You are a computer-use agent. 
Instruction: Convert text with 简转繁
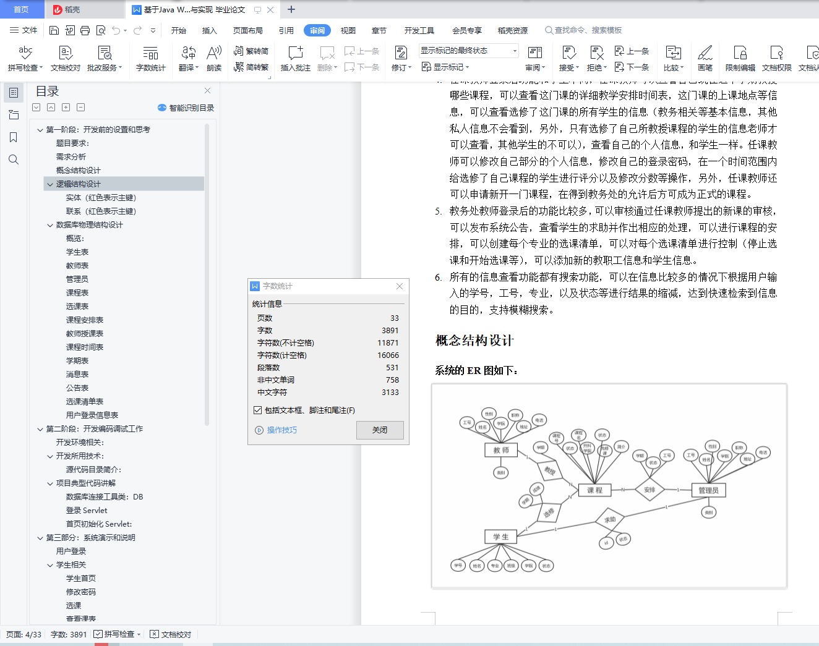tap(251, 67)
